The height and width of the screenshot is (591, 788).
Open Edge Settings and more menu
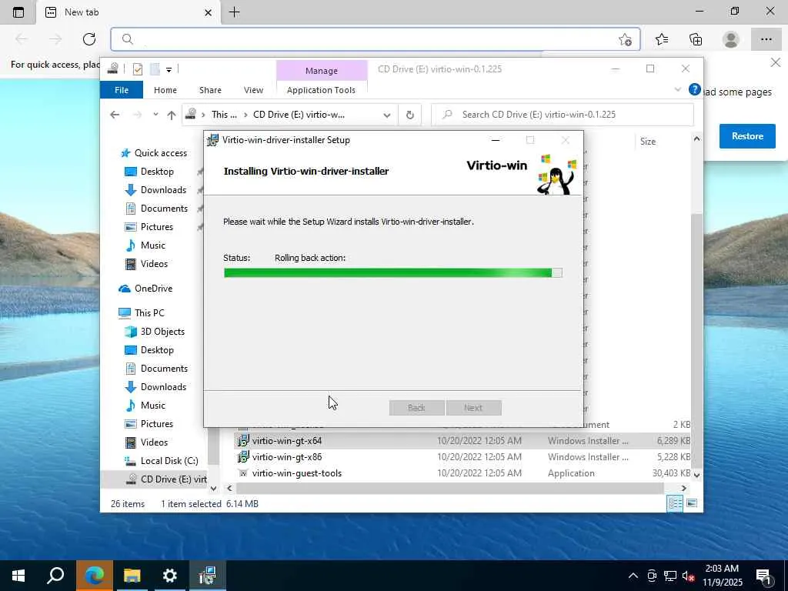(766, 39)
